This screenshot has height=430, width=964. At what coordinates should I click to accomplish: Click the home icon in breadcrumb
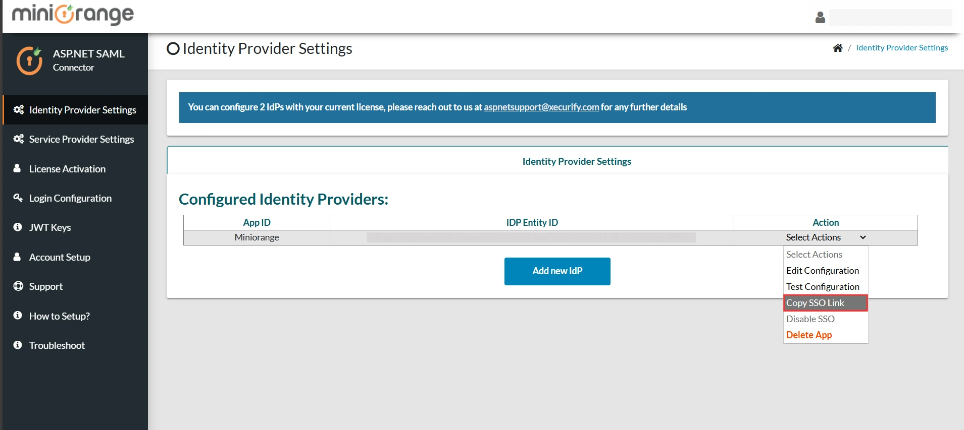[x=838, y=48]
